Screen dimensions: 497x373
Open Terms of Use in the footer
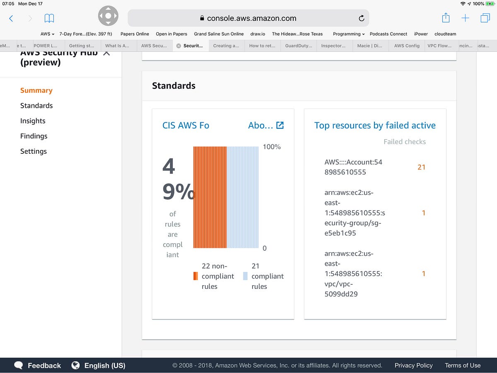coord(463,366)
